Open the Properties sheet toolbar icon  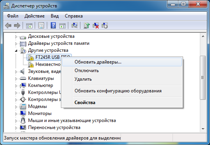[x=41, y=25]
